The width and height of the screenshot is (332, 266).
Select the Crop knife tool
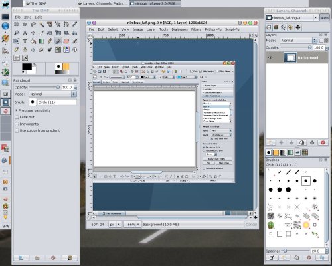pyautogui.click(x=41, y=33)
